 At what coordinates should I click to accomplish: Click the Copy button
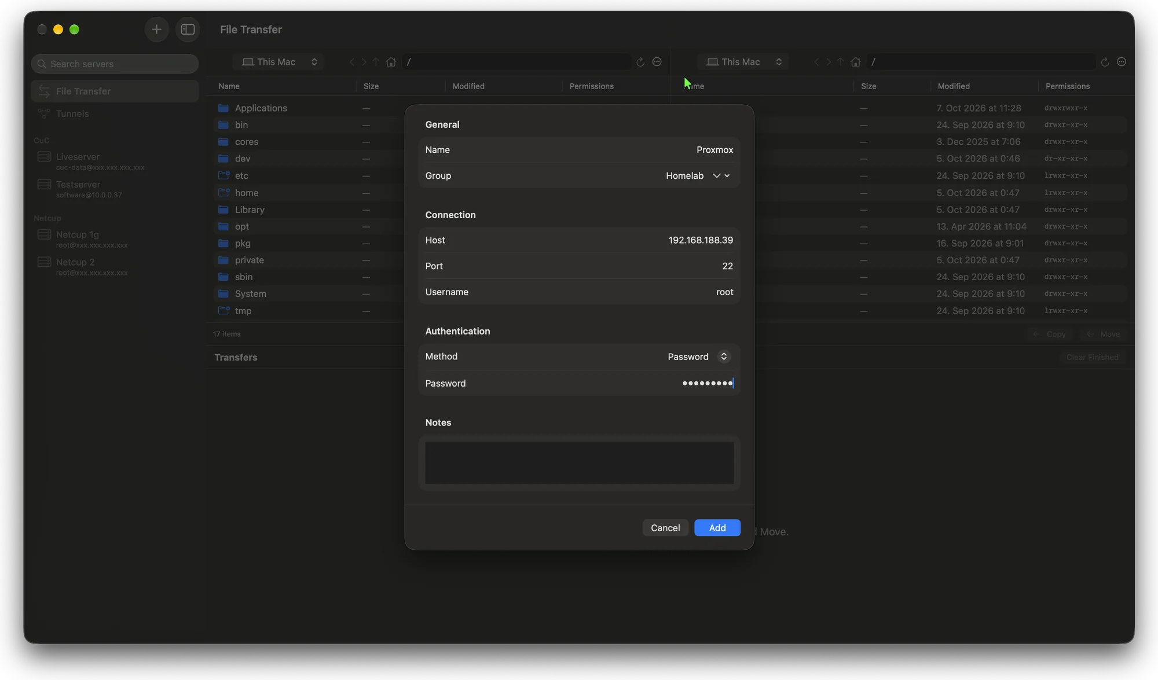(x=1050, y=335)
